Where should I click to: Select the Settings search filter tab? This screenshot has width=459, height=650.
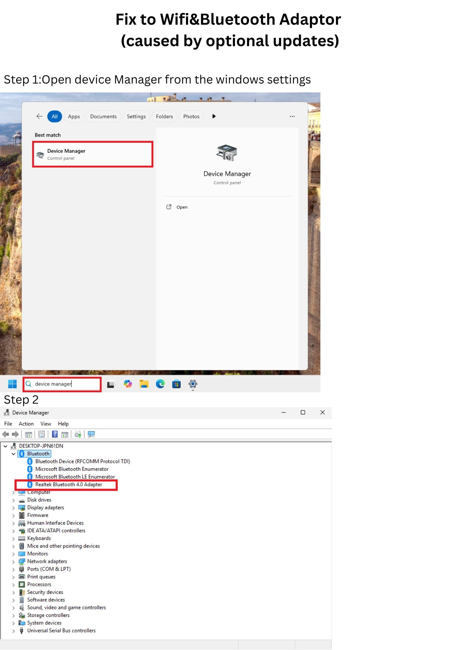[x=136, y=116]
